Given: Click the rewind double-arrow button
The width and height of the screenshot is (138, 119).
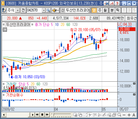Looking at the screenshot, I should [37, 115].
